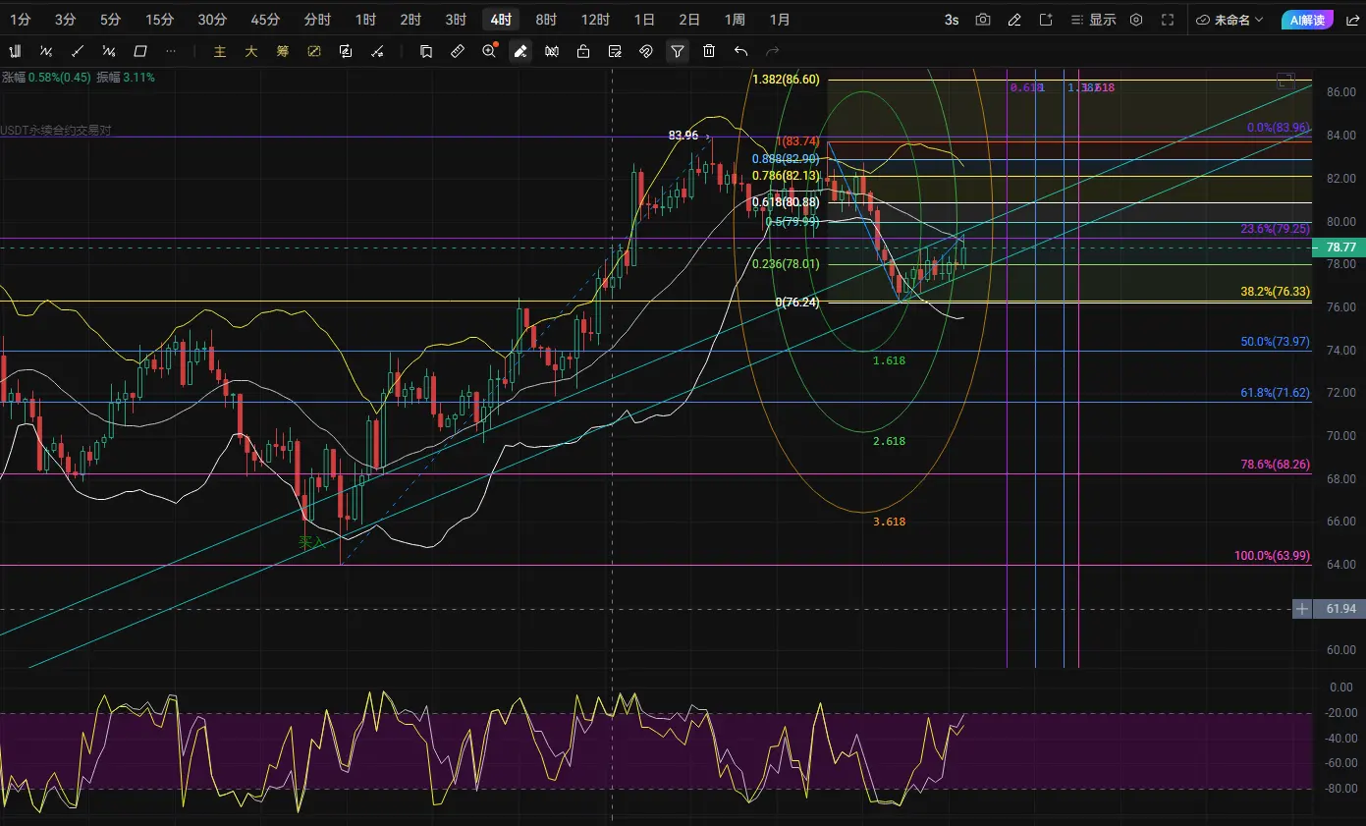This screenshot has width=1366, height=826.
Task: Toggle the highlighted brush drawing mode
Action: (520, 51)
